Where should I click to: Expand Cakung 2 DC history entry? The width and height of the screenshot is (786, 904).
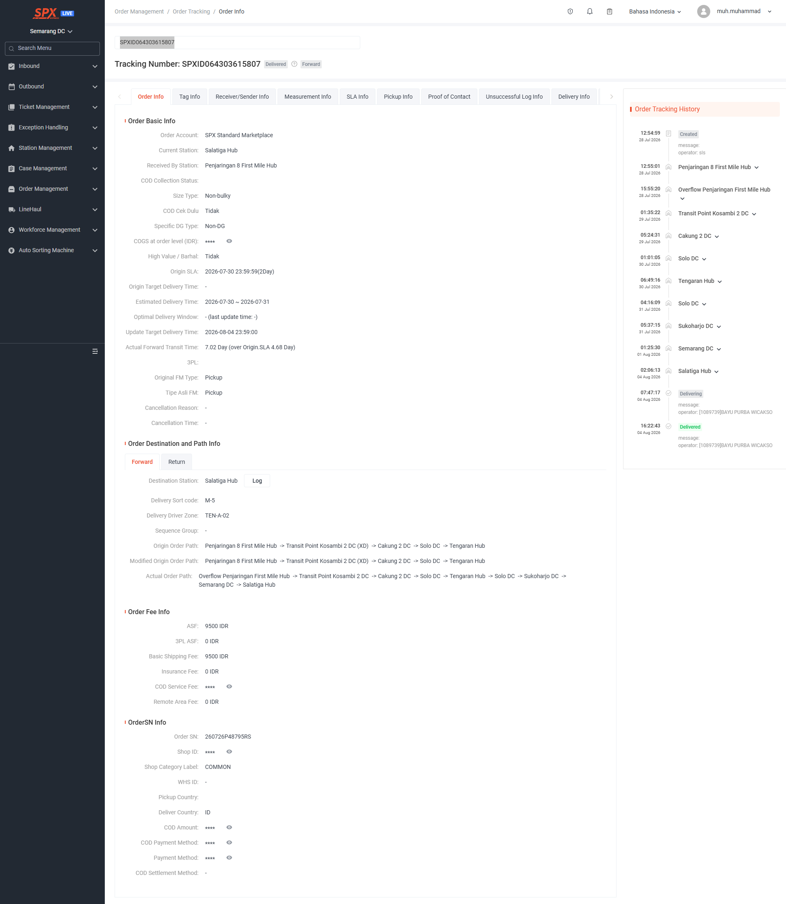[717, 236]
